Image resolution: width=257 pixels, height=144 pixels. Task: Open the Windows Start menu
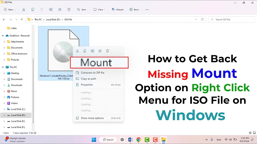(x=94, y=140)
